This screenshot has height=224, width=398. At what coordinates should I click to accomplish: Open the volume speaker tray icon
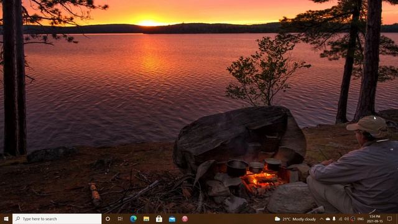click(346, 219)
